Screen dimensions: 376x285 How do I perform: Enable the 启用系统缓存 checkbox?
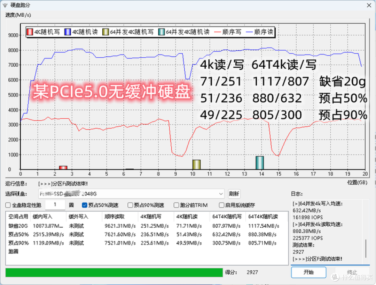pos(221,205)
